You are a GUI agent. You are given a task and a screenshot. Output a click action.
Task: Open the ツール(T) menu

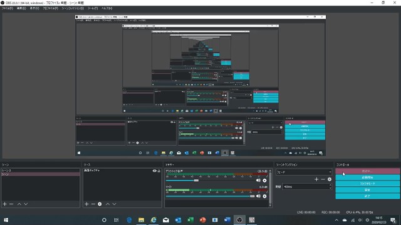(x=93, y=8)
